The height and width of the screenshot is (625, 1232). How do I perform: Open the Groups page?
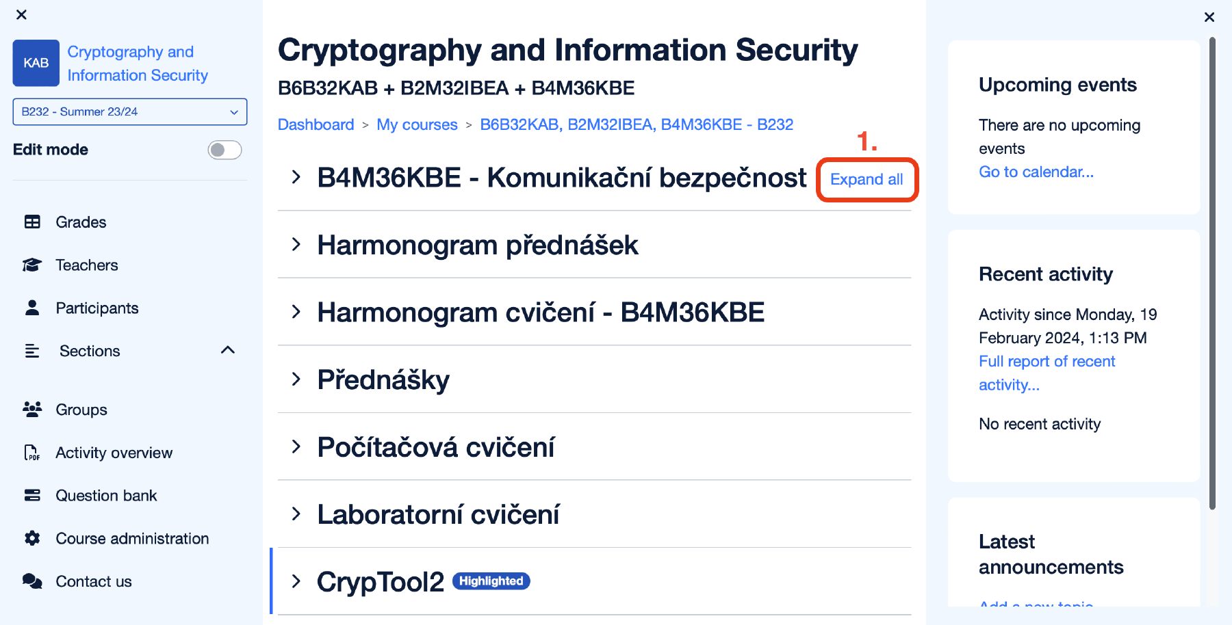click(81, 410)
